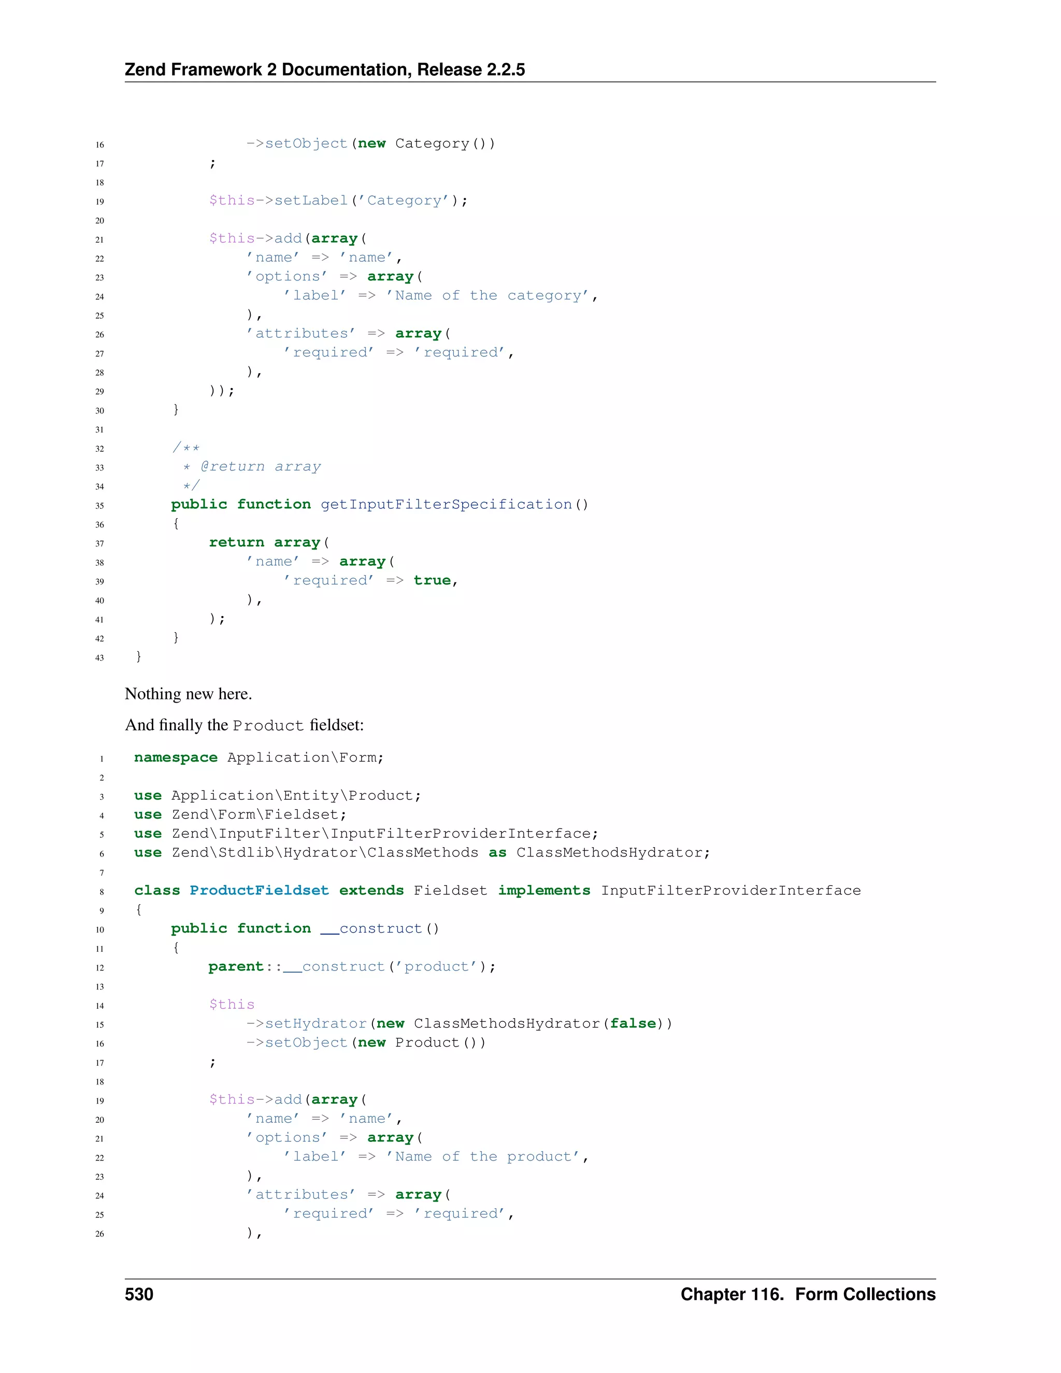1061x1373 pixels.
Task: Click the sentence 'And finally the Product fieldset:'
Action: pyautogui.click(x=245, y=725)
